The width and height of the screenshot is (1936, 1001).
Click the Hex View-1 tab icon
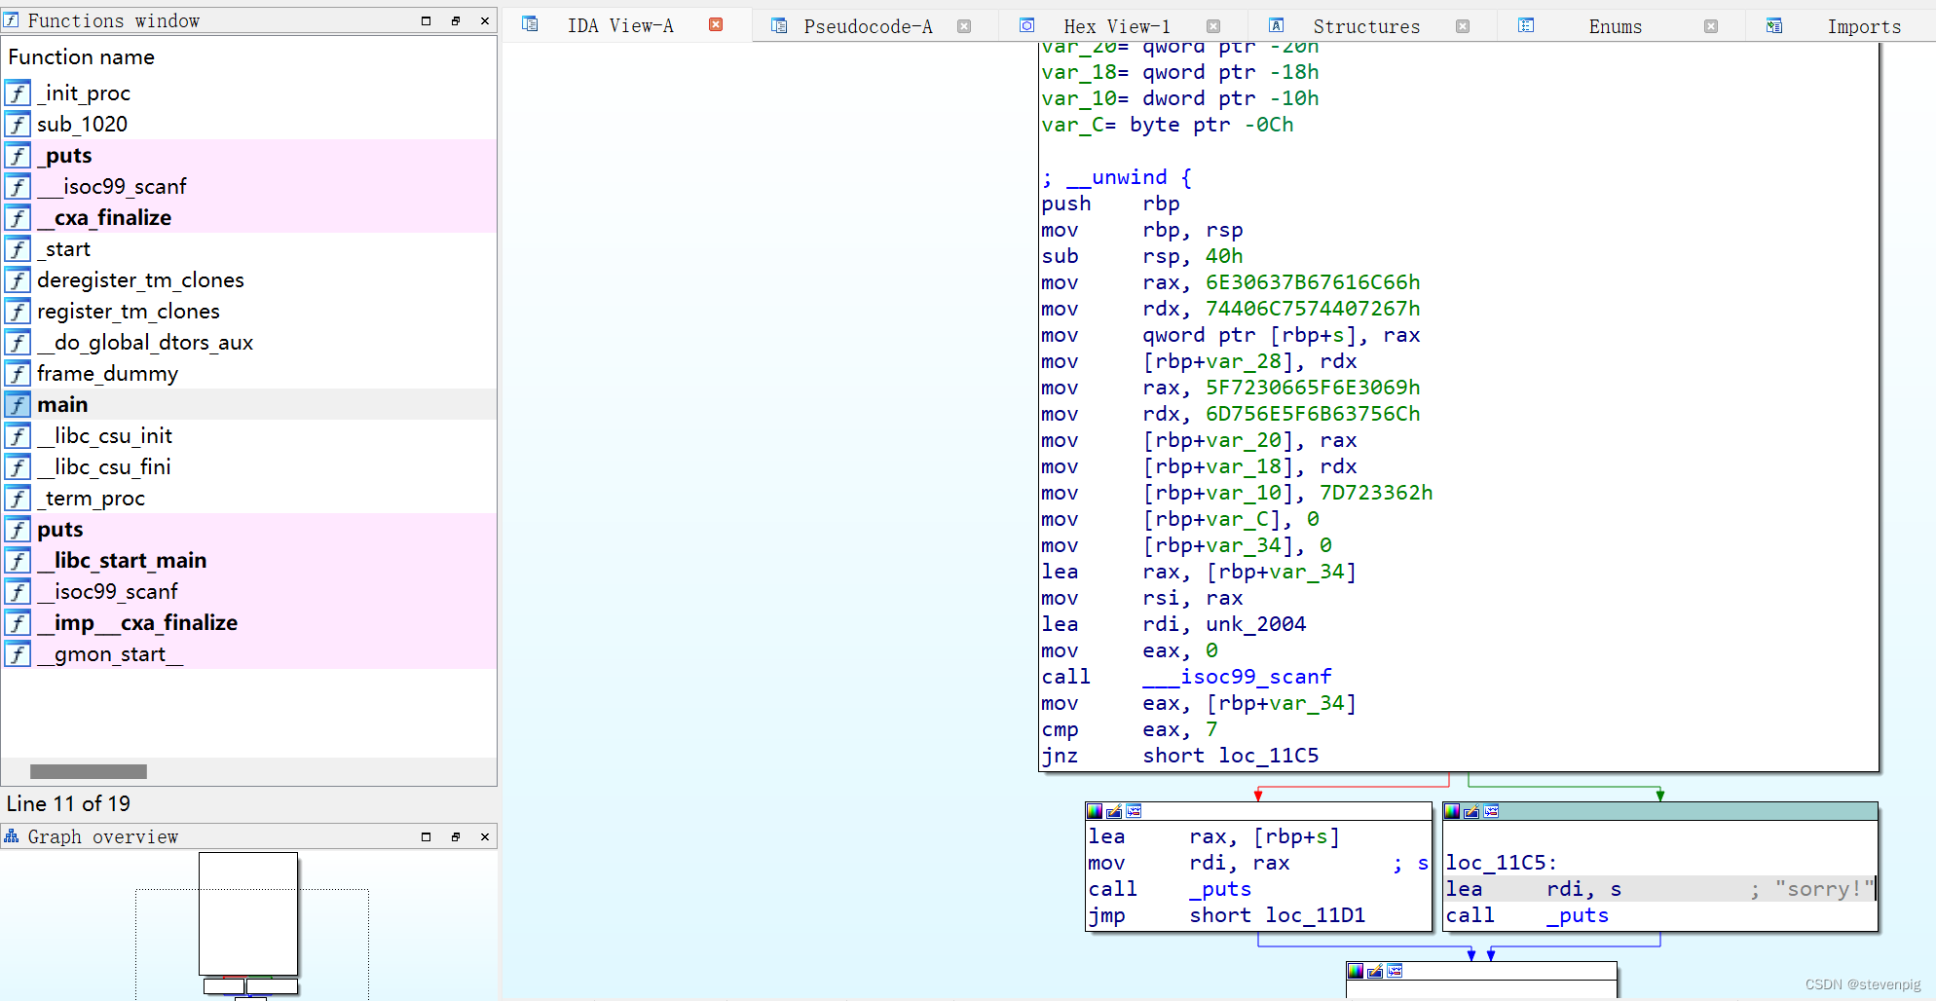(1026, 25)
